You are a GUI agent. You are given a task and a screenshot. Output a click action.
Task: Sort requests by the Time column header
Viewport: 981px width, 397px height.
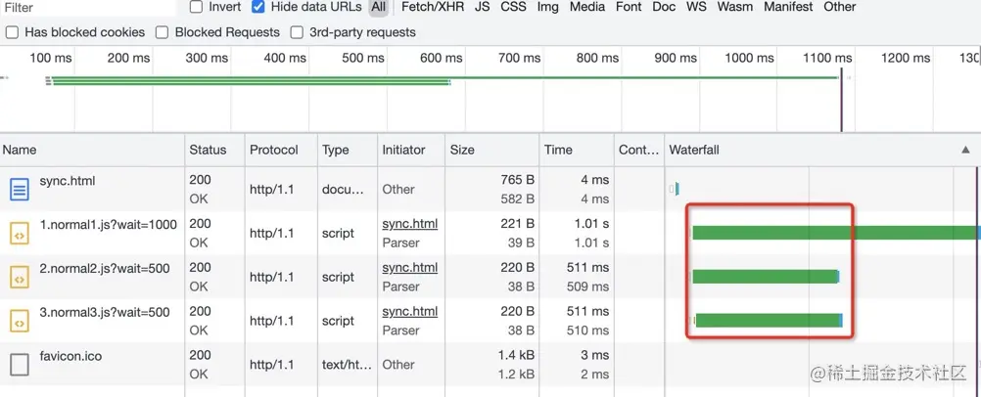(x=558, y=150)
